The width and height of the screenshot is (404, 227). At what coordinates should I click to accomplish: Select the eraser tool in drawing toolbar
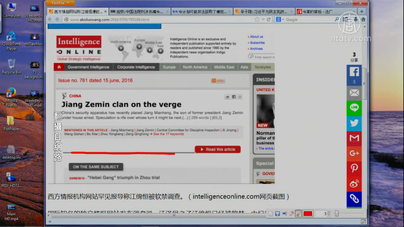[291, 214]
